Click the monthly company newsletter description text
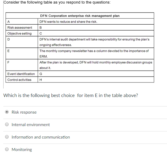167x159 pixels. coord(94,54)
